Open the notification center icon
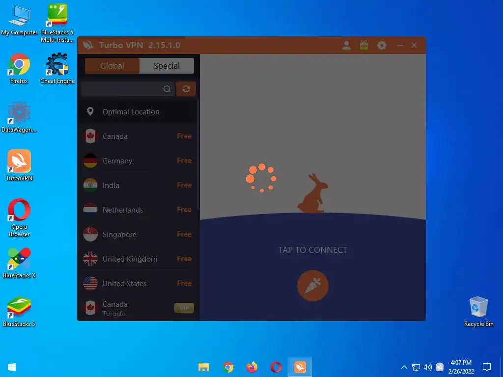Screen dimensions: 503x377 click(x=487, y=367)
